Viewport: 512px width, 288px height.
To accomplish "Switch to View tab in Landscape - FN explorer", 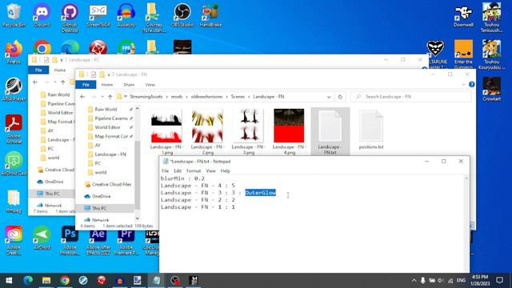I will (150, 85).
